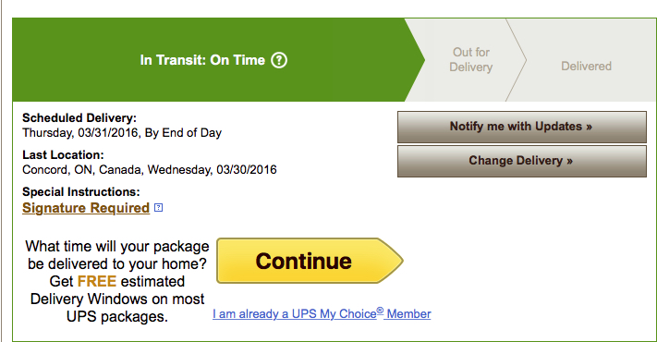Image resolution: width=657 pixels, height=342 pixels.
Task: Click the yellow Continue arrow button
Action: point(310,261)
